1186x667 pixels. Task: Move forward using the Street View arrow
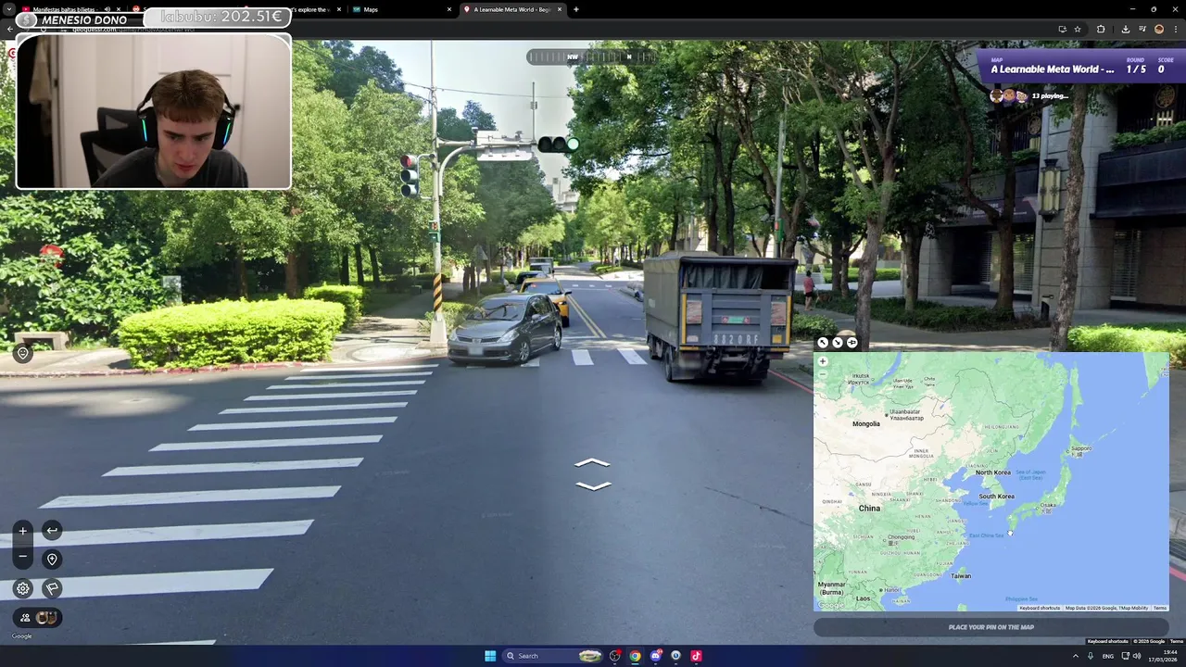593,462
